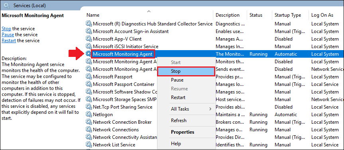
Task: Click the Pause the service link
Action: pos(8,35)
